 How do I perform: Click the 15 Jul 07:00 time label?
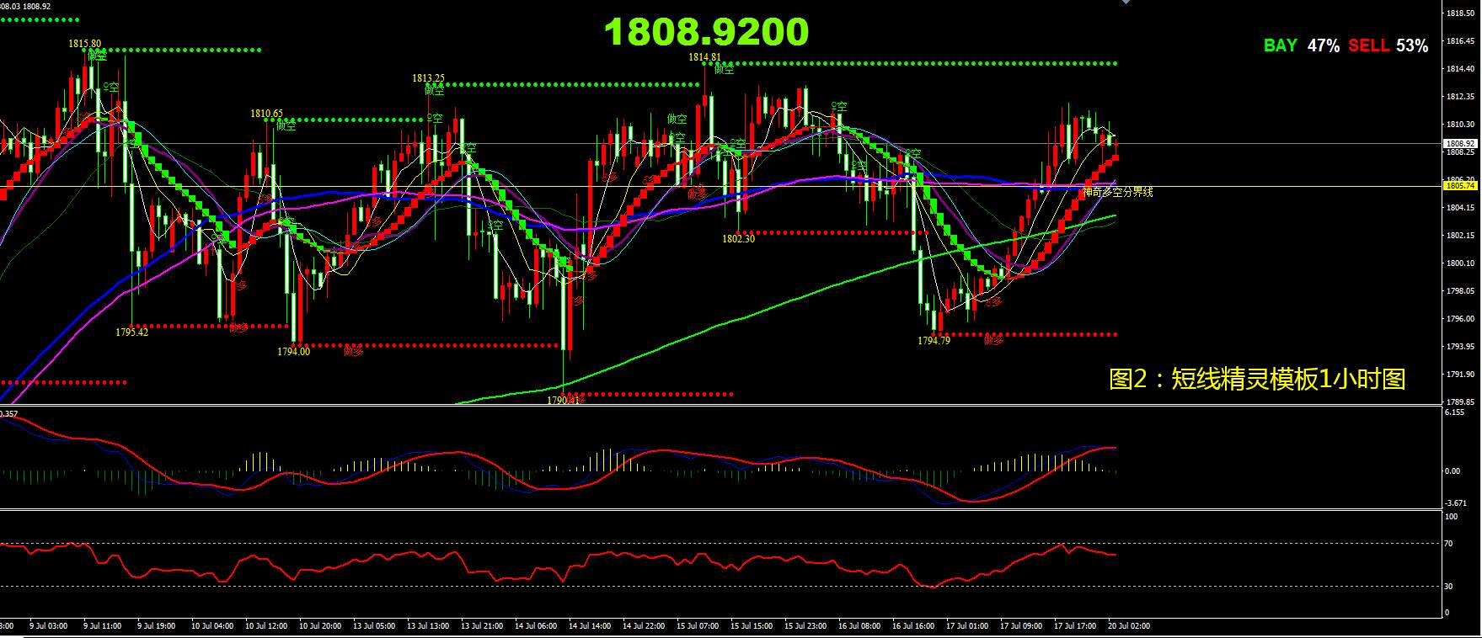[698, 626]
